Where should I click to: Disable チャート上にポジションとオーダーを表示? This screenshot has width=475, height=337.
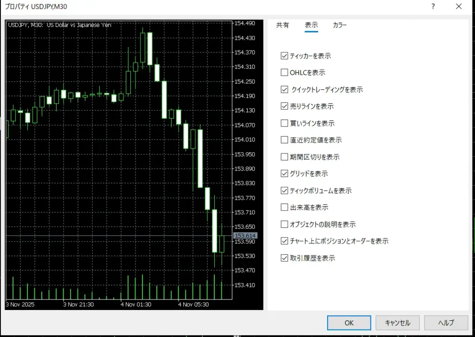click(x=284, y=241)
